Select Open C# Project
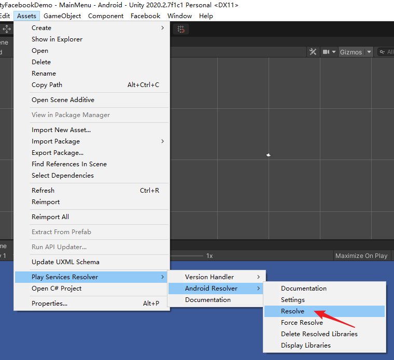 (92, 289)
